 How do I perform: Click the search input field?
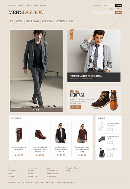[104, 13]
